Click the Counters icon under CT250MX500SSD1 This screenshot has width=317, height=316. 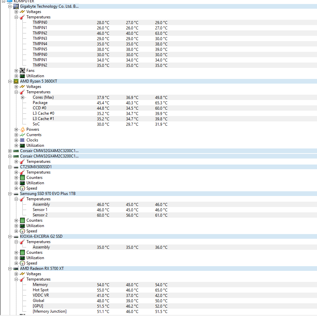tap(22, 178)
